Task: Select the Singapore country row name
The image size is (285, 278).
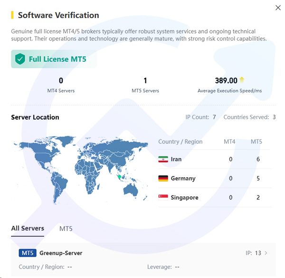Action: pos(184,197)
